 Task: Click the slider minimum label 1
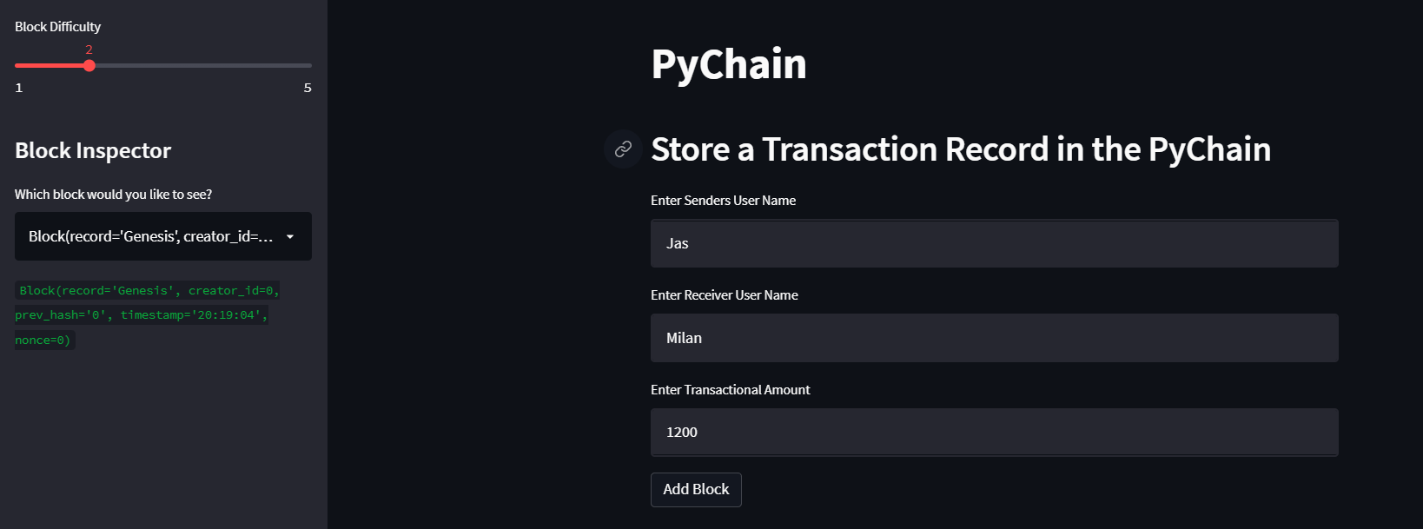click(x=18, y=87)
